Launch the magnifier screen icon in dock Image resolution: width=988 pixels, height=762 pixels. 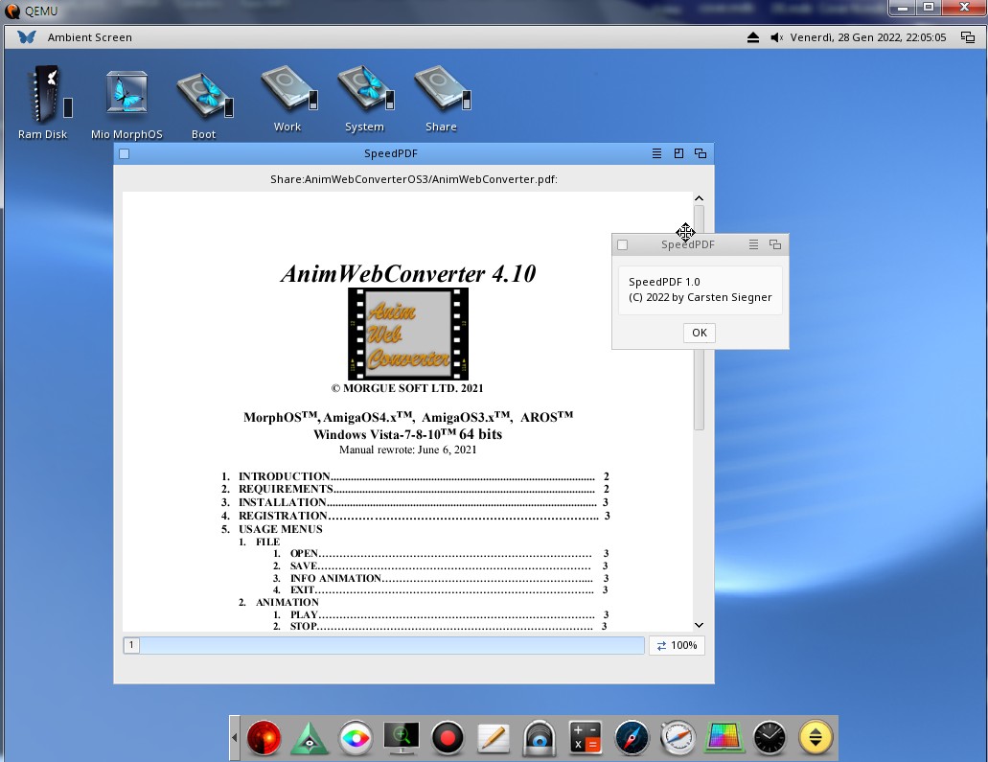[x=401, y=738]
